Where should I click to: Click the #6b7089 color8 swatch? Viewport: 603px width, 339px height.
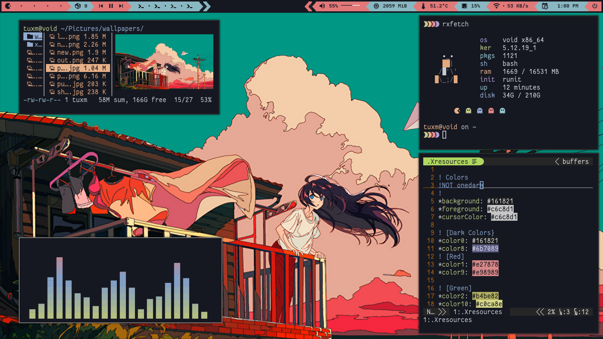pyautogui.click(x=485, y=249)
